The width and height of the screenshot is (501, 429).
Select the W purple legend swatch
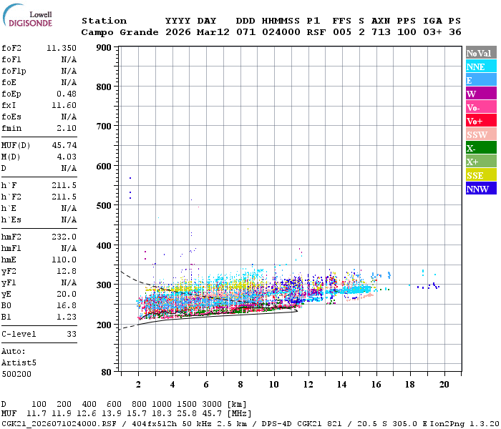tap(481, 94)
